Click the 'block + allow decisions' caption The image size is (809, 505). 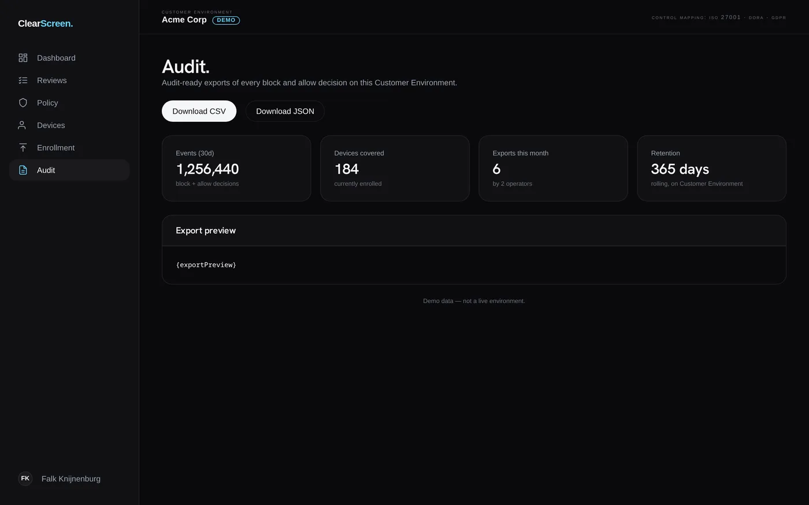tap(207, 184)
